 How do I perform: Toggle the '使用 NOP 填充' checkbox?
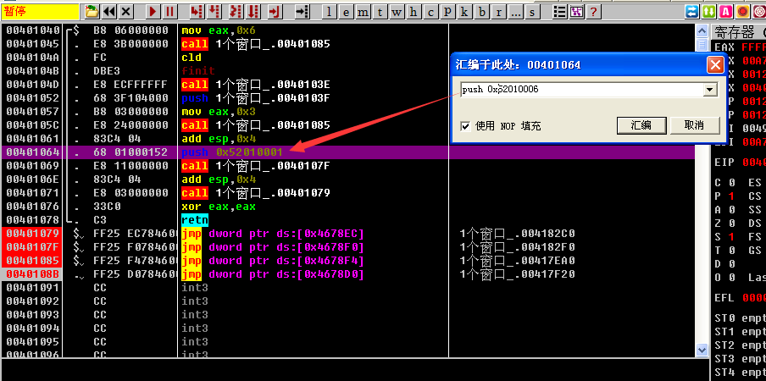[x=465, y=126]
